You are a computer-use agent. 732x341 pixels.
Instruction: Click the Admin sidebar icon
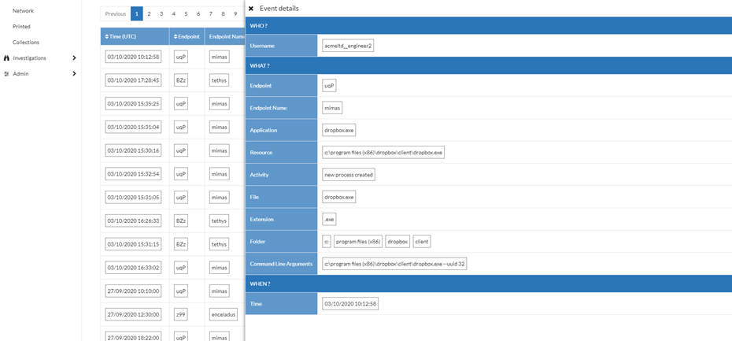(6, 74)
